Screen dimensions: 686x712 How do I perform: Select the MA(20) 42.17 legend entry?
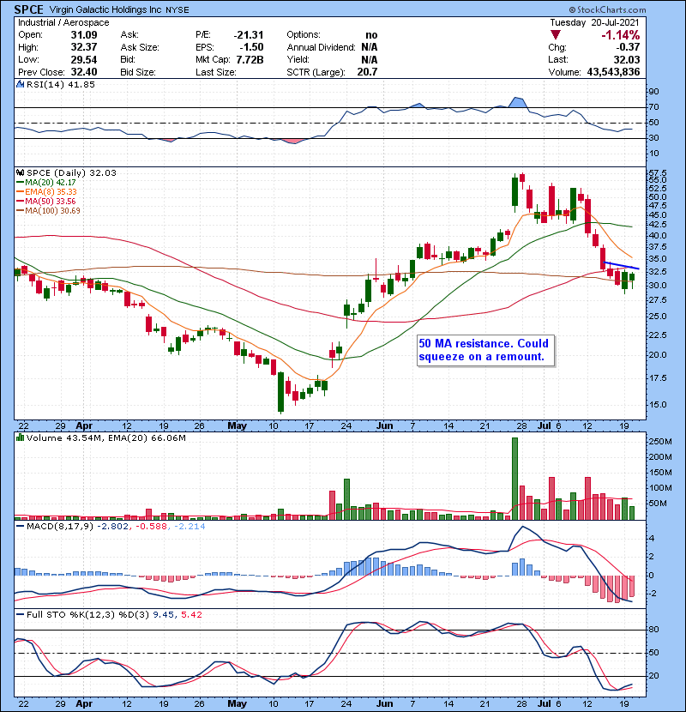tap(51, 182)
